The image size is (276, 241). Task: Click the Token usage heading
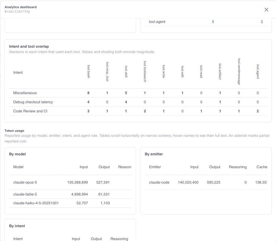(14, 131)
